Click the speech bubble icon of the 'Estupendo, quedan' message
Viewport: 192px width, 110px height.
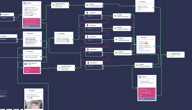[25, 33]
